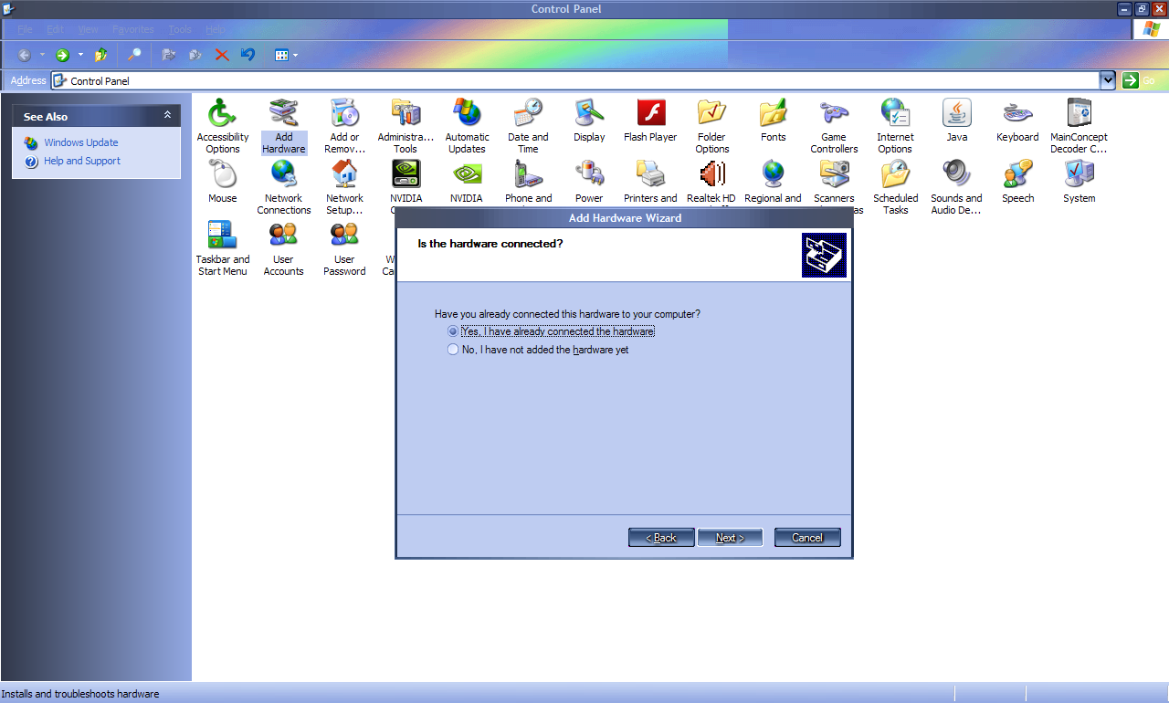
Task: Collapse the See Also panel
Action: 166,116
